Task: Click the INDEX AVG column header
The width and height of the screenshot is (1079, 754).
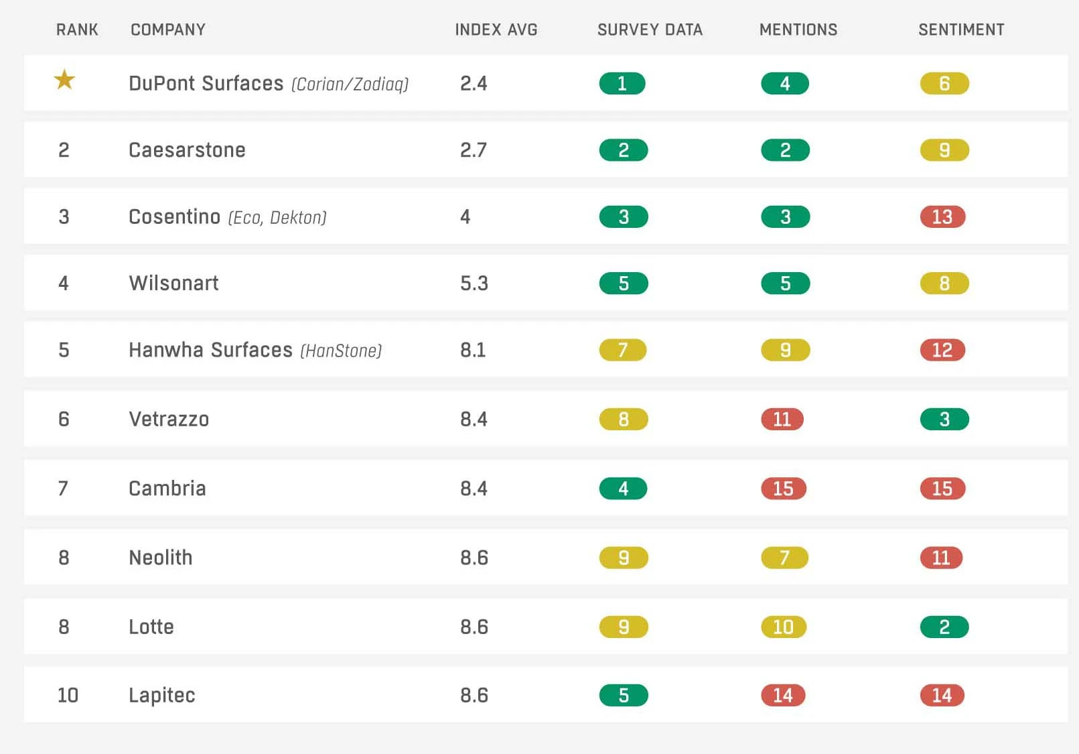Action: [x=496, y=29]
